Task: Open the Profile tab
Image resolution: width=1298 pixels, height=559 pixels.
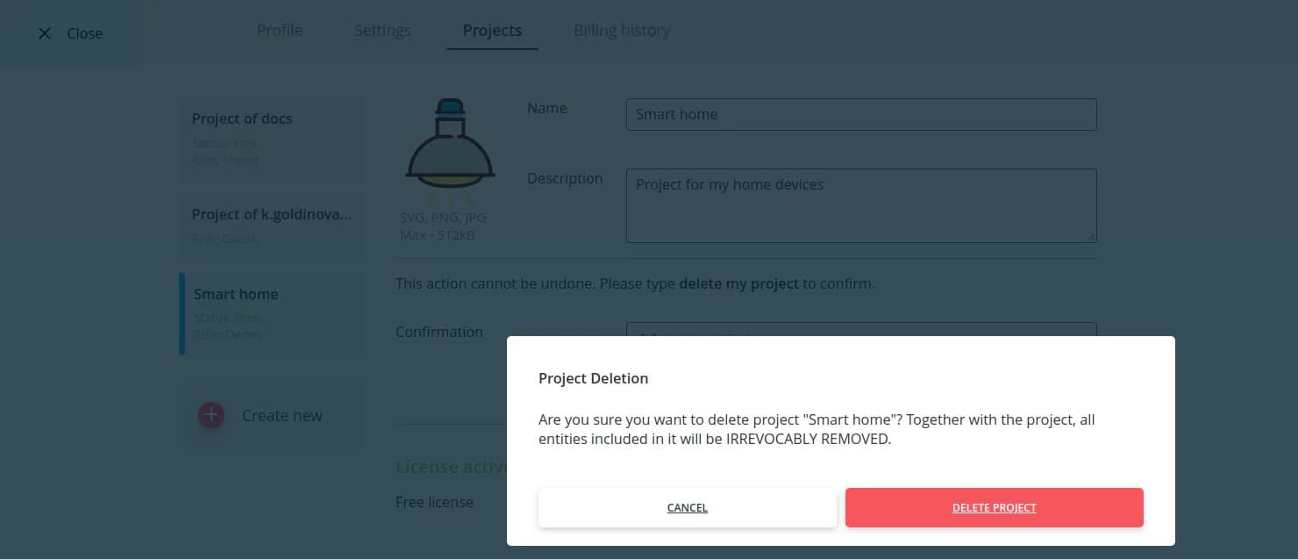Action: click(x=280, y=31)
